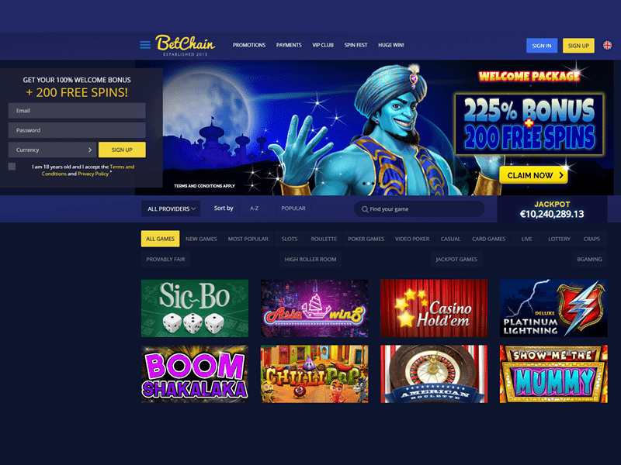This screenshot has height=465, width=621.
Task: Select the Slots category tab
Action: (x=289, y=239)
